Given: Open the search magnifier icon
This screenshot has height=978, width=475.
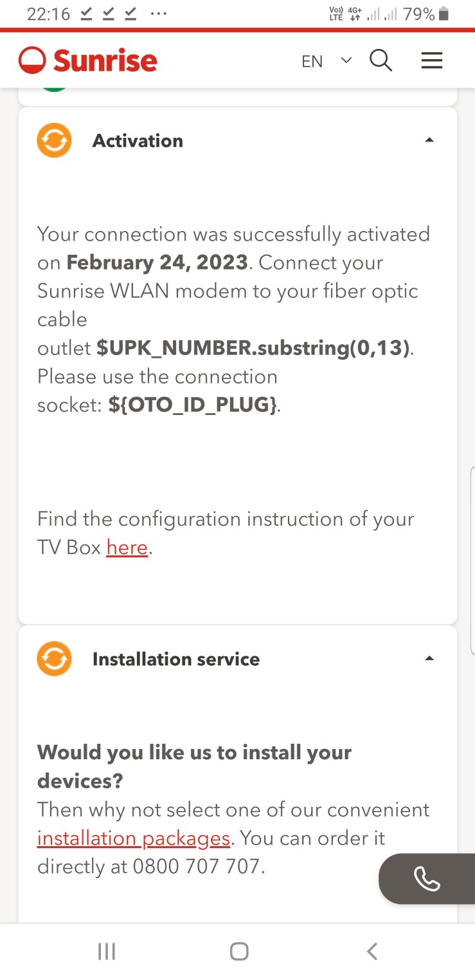Looking at the screenshot, I should tap(381, 61).
